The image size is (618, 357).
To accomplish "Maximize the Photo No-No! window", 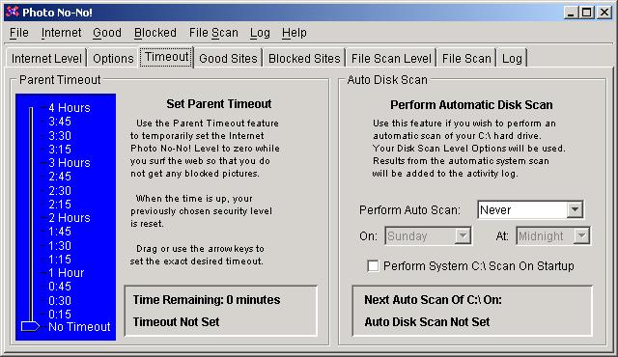I will click(586, 13).
